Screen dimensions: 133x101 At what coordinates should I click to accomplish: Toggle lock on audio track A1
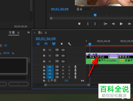pyautogui.click(x=44, y=67)
